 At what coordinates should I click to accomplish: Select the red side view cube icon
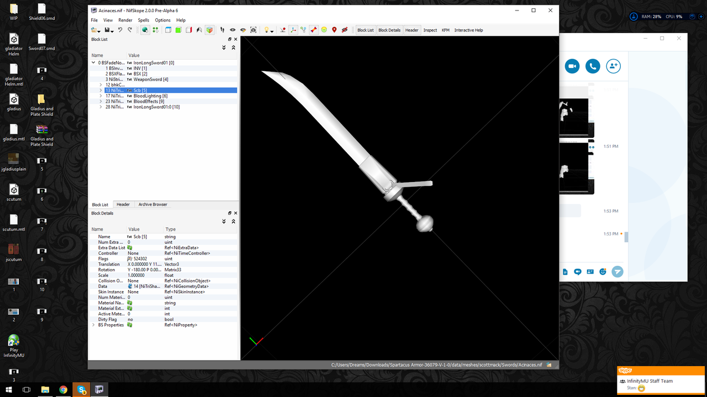(189, 30)
